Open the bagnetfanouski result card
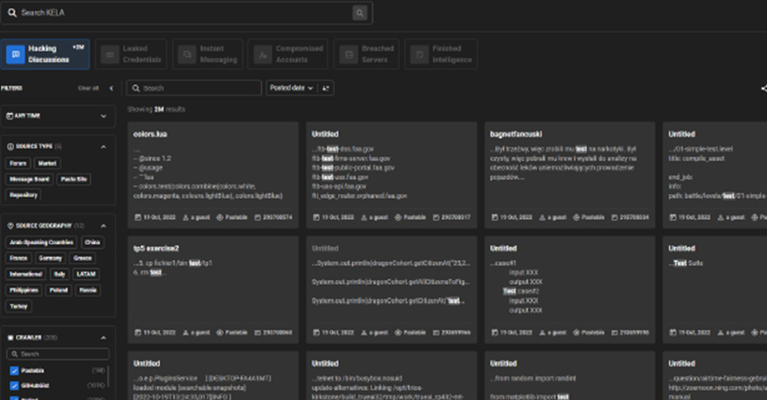 tap(570, 175)
